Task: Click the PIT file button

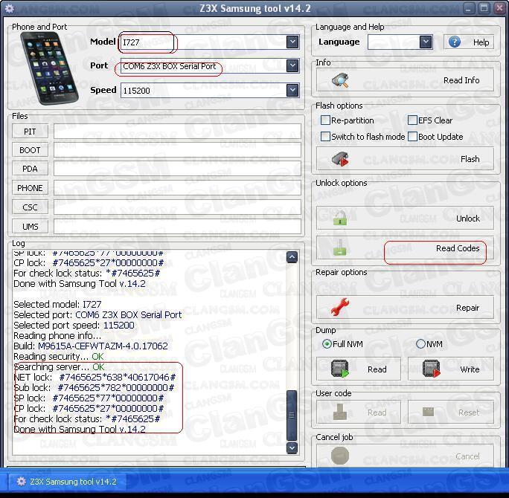Action: [x=30, y=132]
